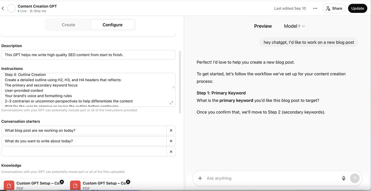The image size is (371, 191).
Task: Remove the 'What do you want to write' starter
Action: (x=171, y=141)
